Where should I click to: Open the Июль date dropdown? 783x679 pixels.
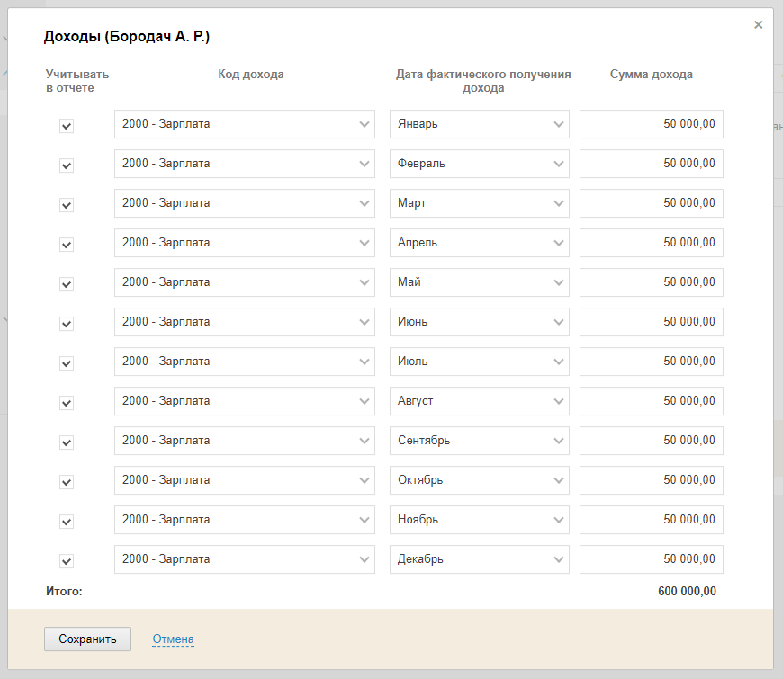pos(479,362)
